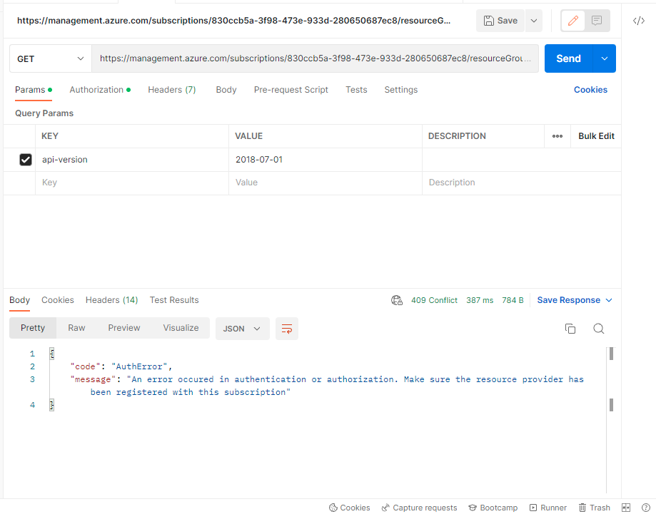The width and height of the screenshot is (656, 514).
Task: Click the 784 B response size
Action: 513,300
